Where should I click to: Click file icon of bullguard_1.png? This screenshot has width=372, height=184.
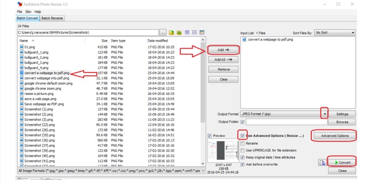tap(22, 52)
